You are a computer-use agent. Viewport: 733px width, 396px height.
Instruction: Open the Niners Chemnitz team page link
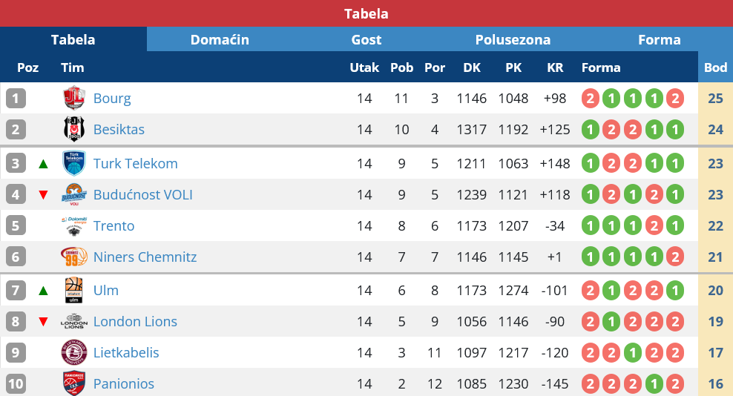tap(145, 257)
